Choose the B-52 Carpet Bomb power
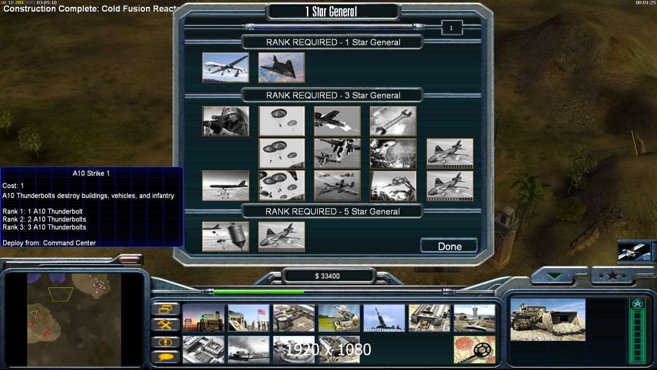Image resolution: width=657 pixels, height=370 pixels. [226, 186]
